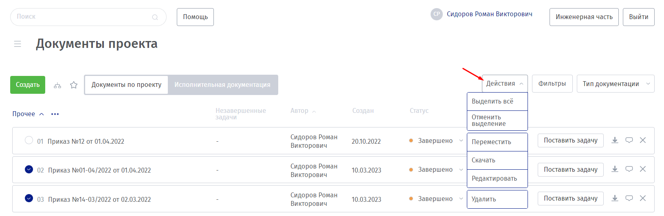This screenshot has height=216, width=664.
Task: Open the Тип документации dropdown
Action: (x=615, y=84)
